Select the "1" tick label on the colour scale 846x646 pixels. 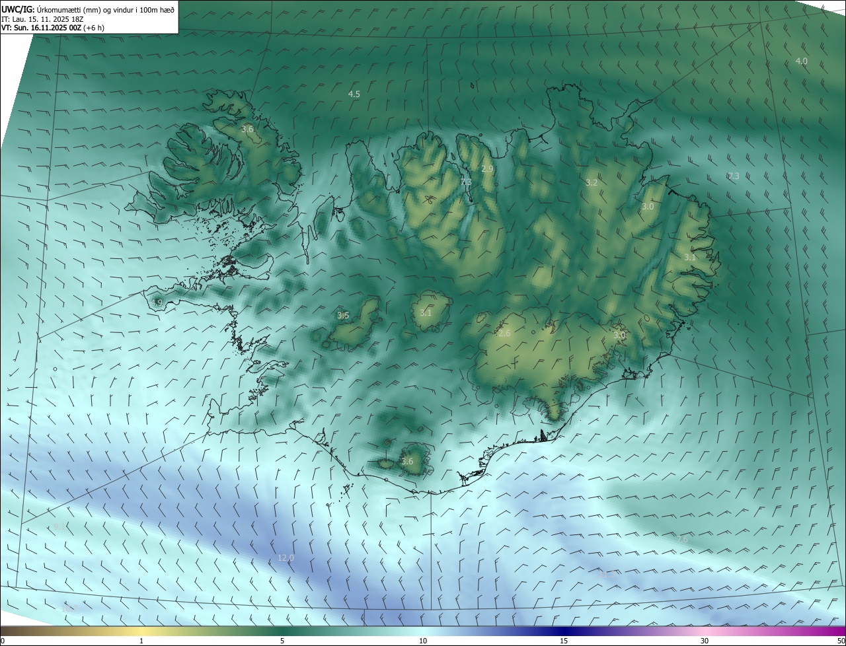[141, 641]
